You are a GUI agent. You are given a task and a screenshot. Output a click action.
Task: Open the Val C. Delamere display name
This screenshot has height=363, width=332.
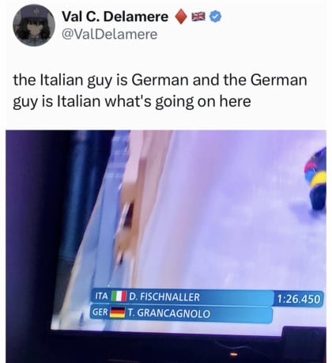pos(115,17)
